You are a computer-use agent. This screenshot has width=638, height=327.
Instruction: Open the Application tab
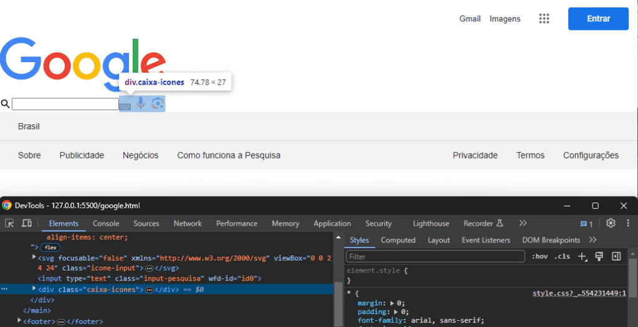pos(332,223)
